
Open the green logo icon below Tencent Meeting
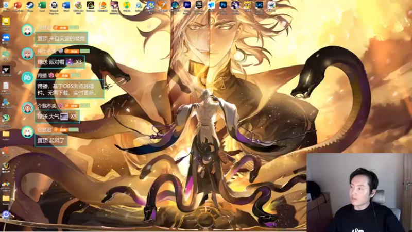(6, 55)
